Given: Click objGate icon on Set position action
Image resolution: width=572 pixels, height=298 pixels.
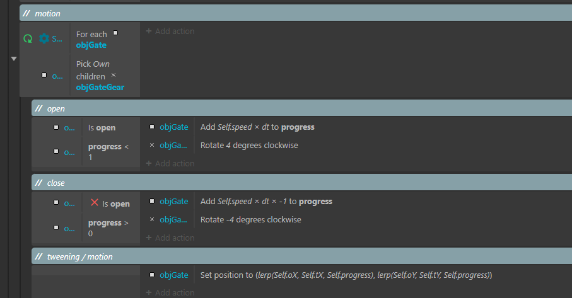Looking at the screenshot, I should [x=152, y=275].
